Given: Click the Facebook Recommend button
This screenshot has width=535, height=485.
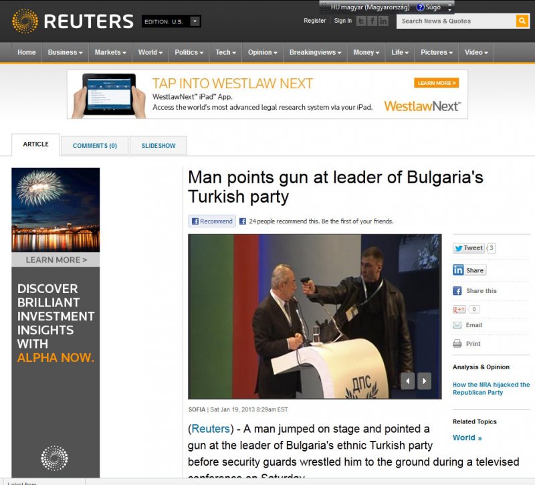Looking at the screenshot, I should (212, 221).
